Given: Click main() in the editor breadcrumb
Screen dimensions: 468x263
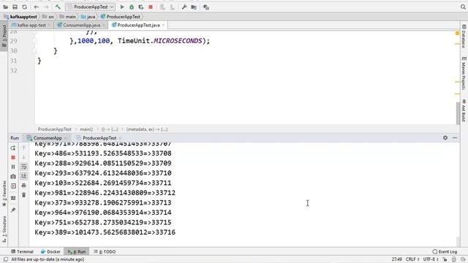Looking at the screenshot, I should tap(86, 129).
